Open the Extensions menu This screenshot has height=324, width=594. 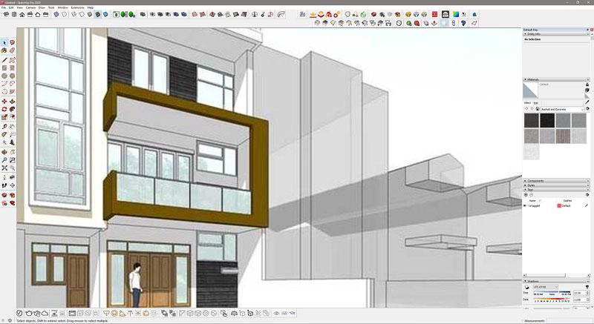point(78,7)
